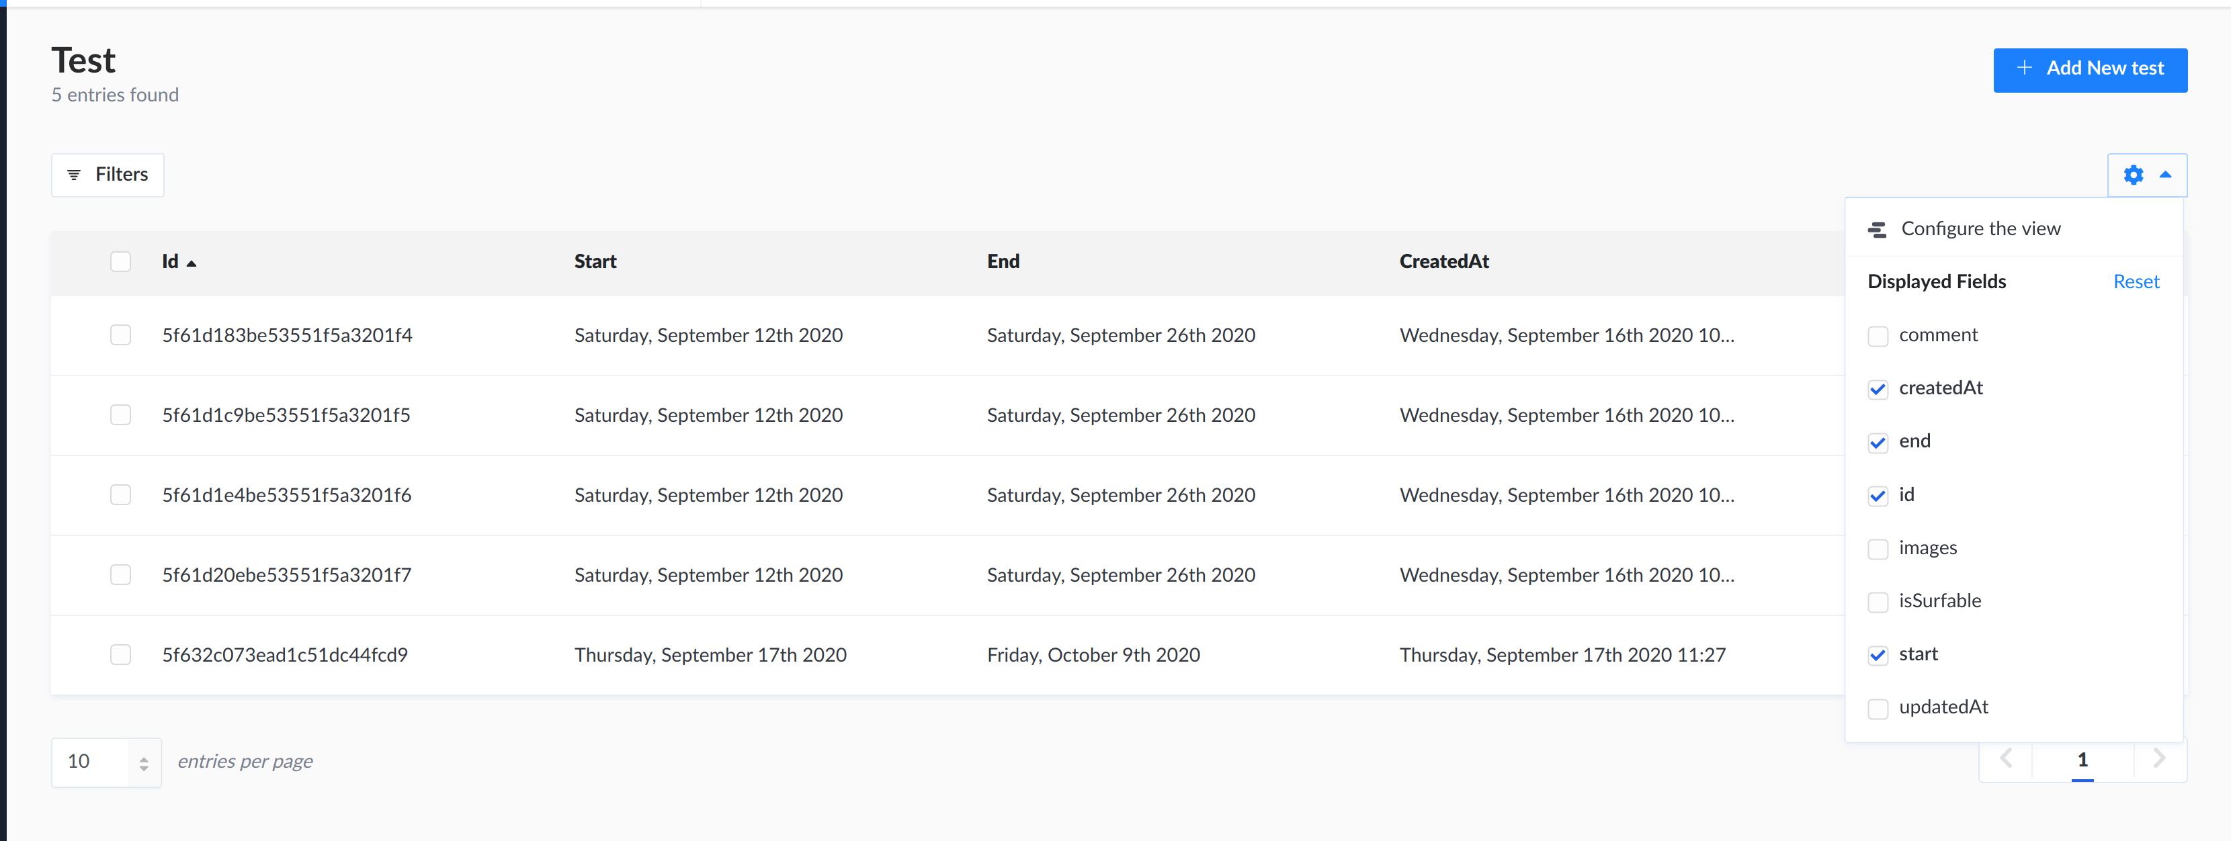Go to the next page arrow

[x=2159, y=760]
